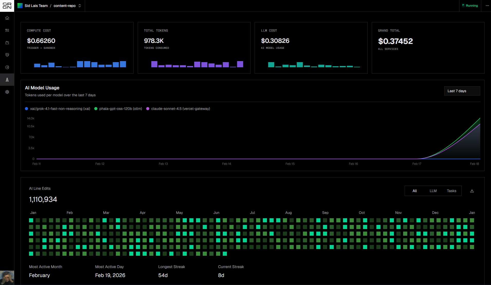The height and width of the screenshot is (285, 491).
Task: Open the shield icon in sidebar
Action: pos(7,55)
